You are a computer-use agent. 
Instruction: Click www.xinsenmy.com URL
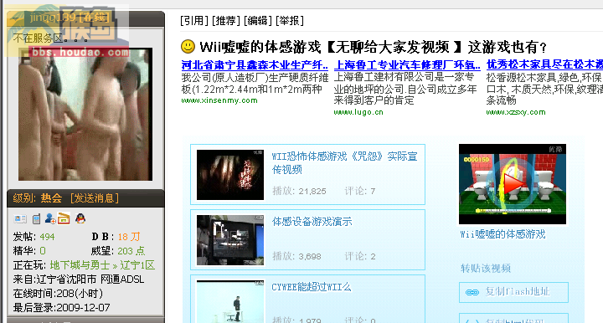pos(219,100)
